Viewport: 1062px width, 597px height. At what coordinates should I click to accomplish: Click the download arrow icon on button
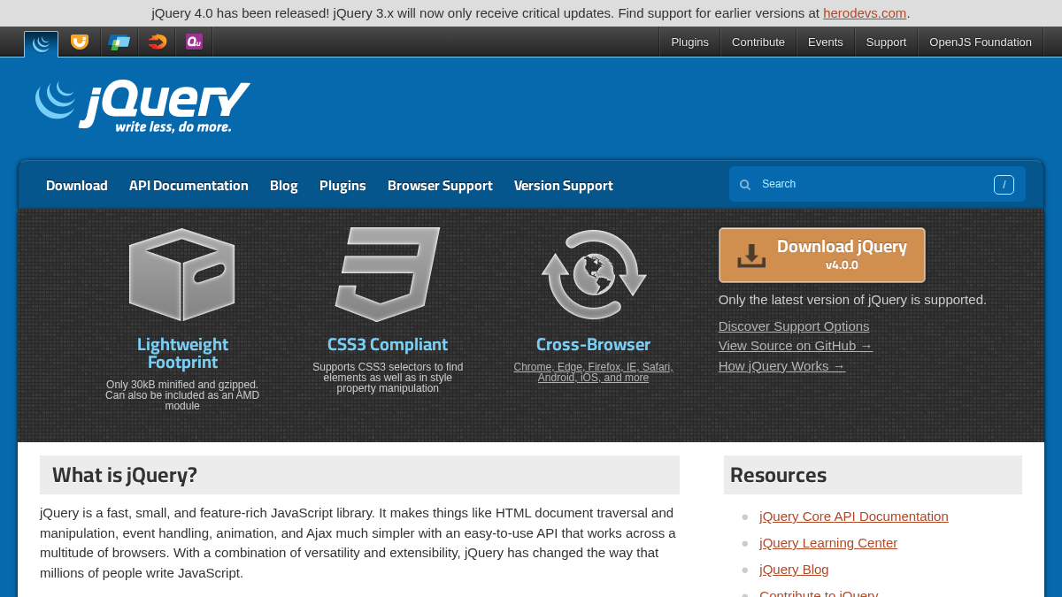pos(751,256)
